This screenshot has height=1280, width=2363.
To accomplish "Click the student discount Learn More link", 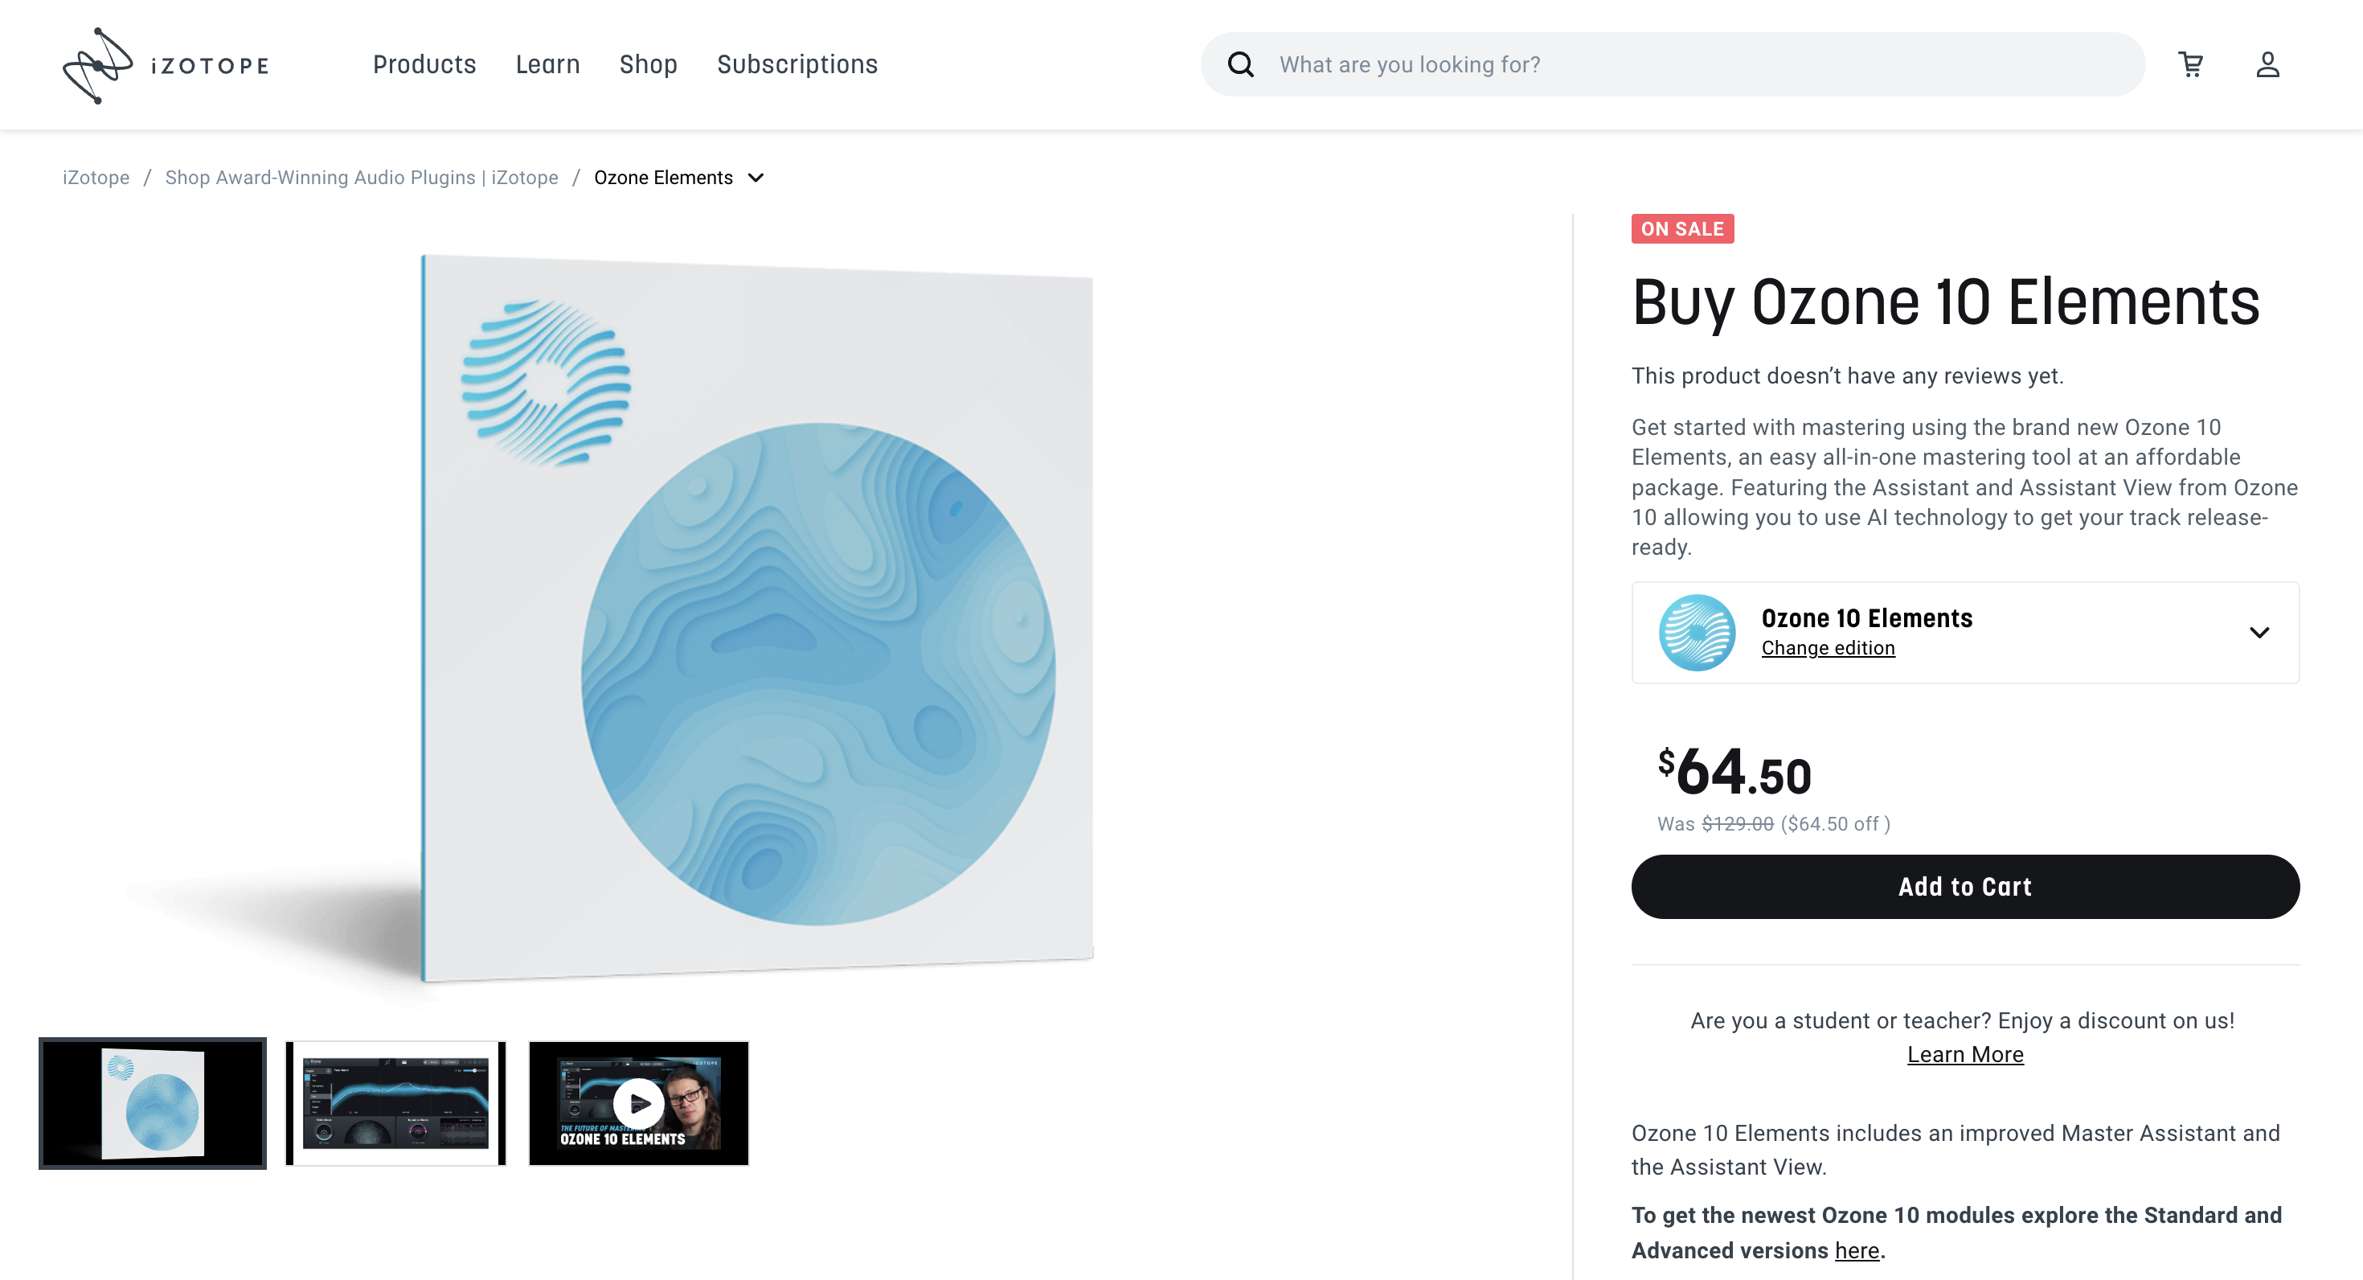I will [x=1964, y=1055].
